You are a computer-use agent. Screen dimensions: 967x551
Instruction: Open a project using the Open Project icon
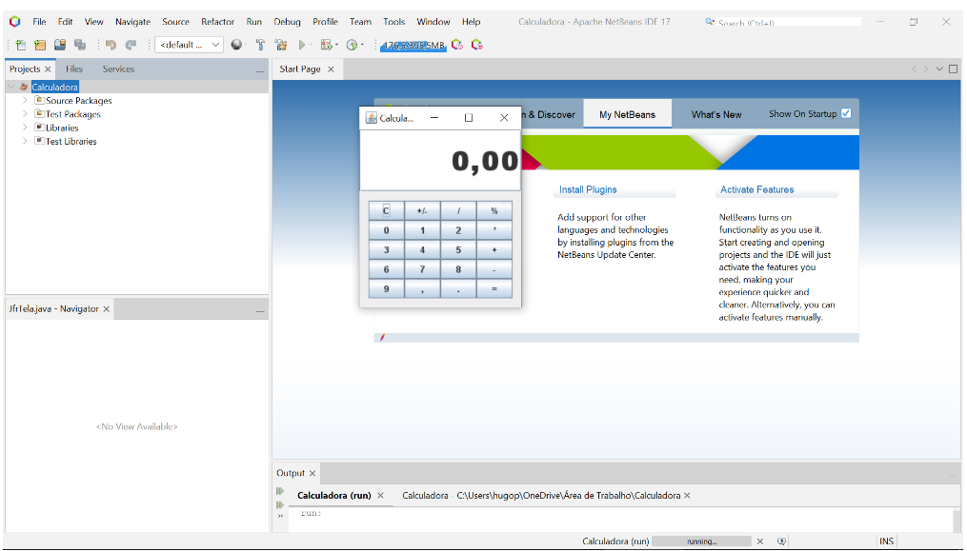pyautogui.click(x=60, y=44)
